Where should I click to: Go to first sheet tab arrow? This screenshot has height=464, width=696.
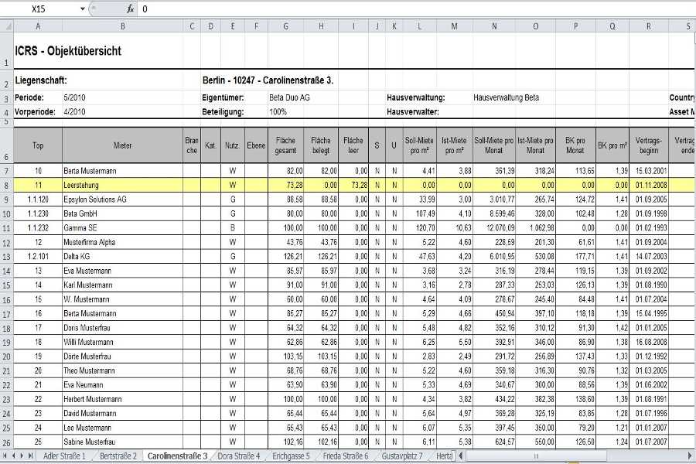tap(5, 455)
